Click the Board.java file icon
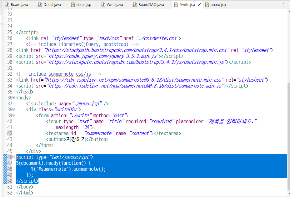 pos(7,5)
